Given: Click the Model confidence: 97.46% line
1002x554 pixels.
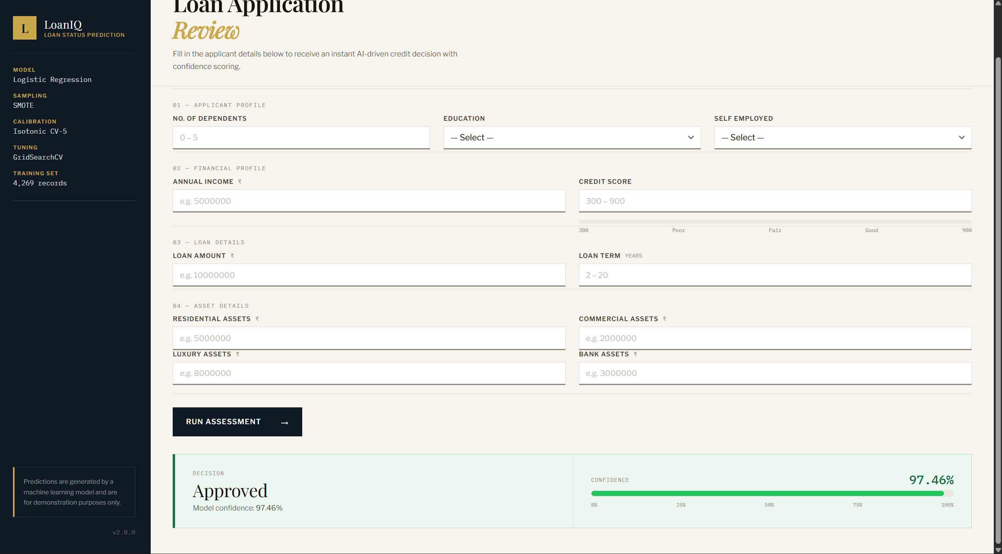Looking at the screenshot, I should pos(237,508).
